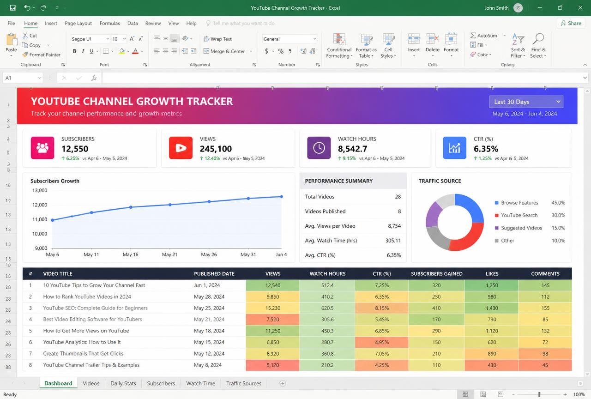Click the formula bar fx icon
The image size is (591, 399).
coord(94,78)
